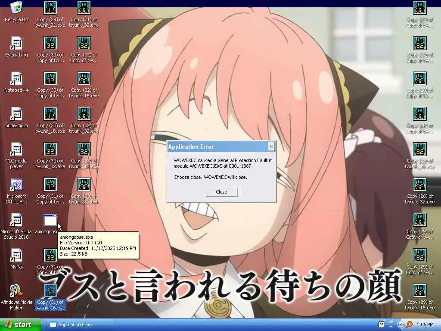This screenshot has width=441, height=331.
Task: Click the language bar Help icon in taskbar
Action: tap(382, 325)
